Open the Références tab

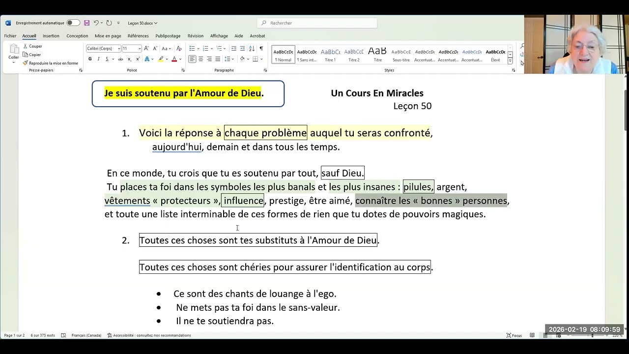138,36
